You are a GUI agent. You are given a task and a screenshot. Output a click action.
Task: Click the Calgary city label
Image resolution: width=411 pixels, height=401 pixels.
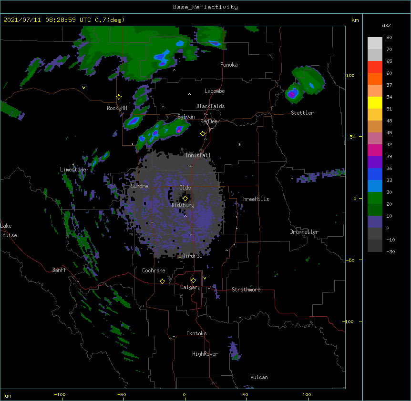pyautogui.click(x=191, y=287)
